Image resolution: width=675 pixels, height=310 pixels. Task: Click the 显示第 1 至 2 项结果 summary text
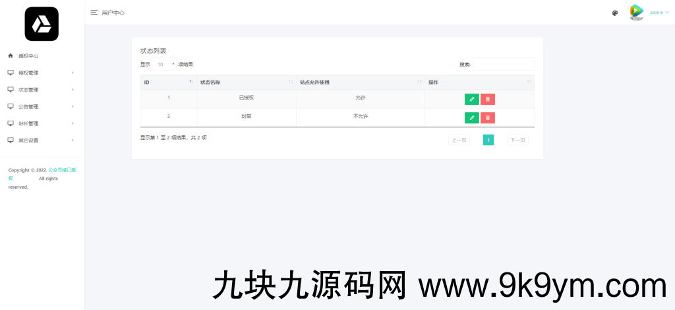click(173, 138)
